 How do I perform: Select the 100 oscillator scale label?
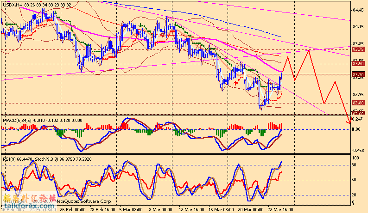click(356, 158)
